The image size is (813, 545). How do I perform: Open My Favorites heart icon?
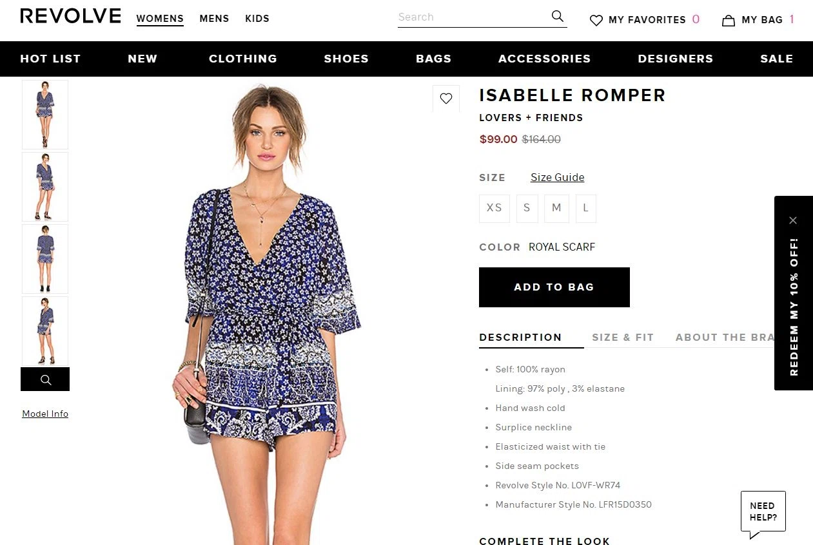tap(596, 20)
